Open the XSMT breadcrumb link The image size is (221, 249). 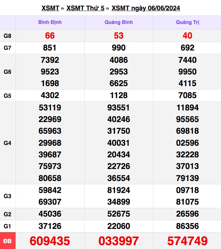(50, 8)
